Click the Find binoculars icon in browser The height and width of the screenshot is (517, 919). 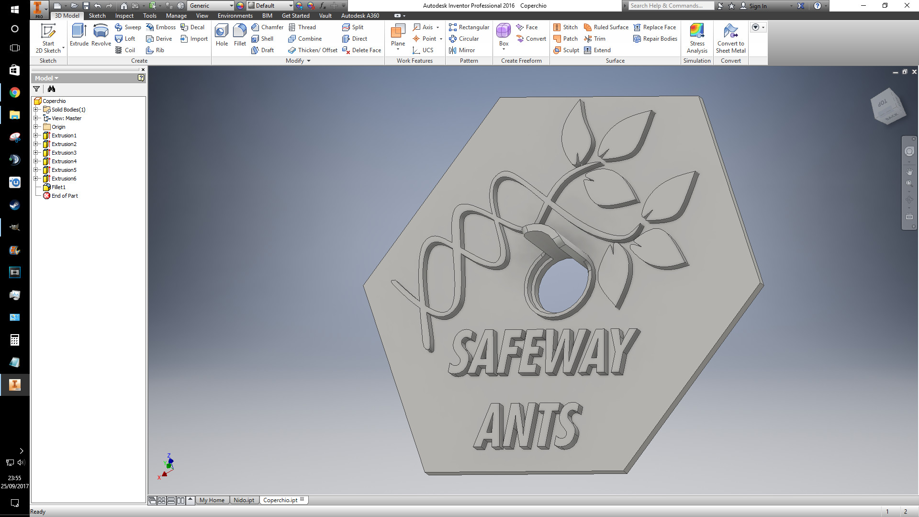click(51, 89)
